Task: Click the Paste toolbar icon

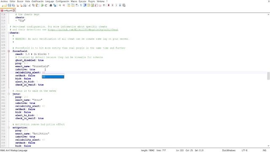Action: (37, 5)
